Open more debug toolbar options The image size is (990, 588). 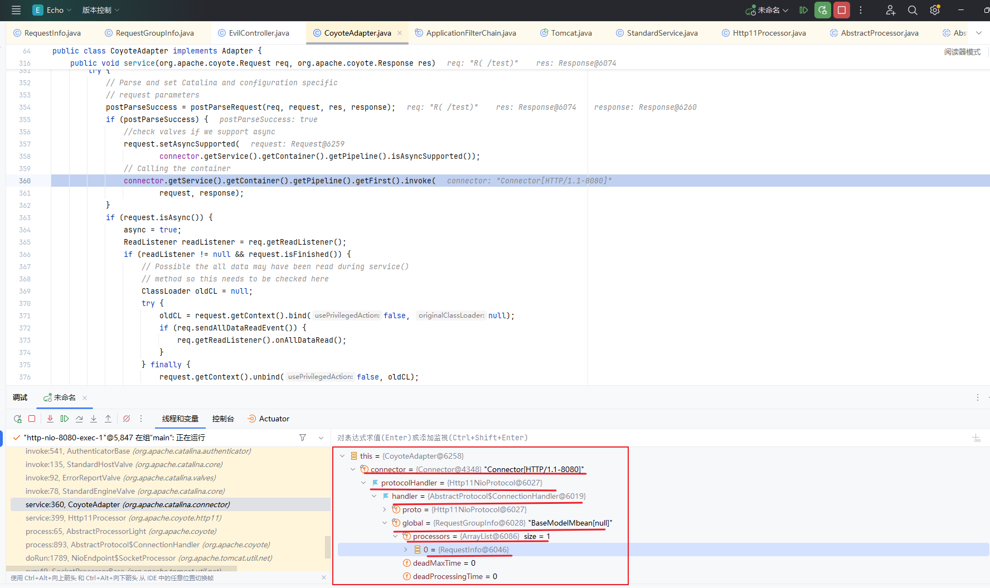point(141,419)
